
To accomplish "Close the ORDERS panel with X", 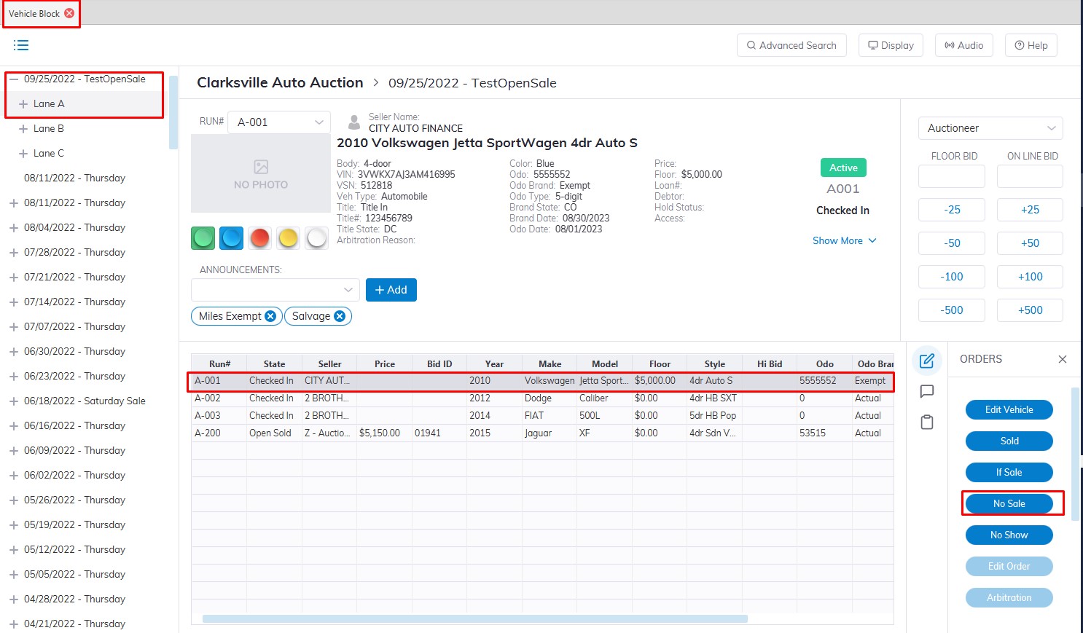I will [1062, 359].
